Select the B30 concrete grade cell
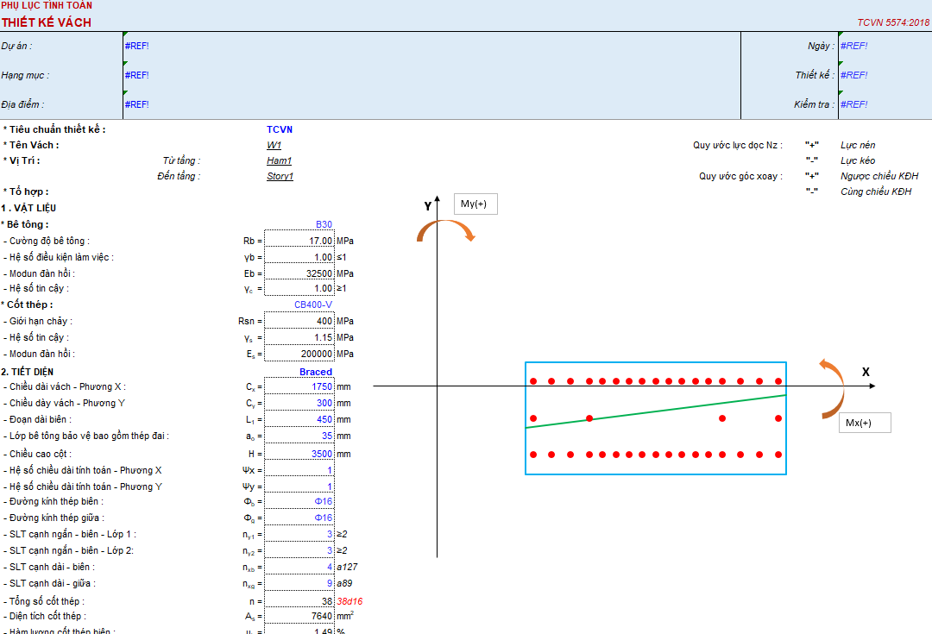 tap(299, 224)
